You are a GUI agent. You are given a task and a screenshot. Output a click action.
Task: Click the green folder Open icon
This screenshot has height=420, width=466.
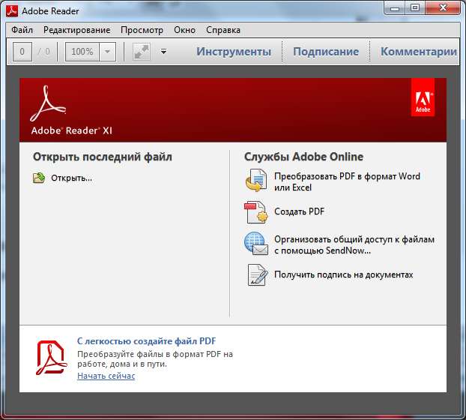coord(39,178)
